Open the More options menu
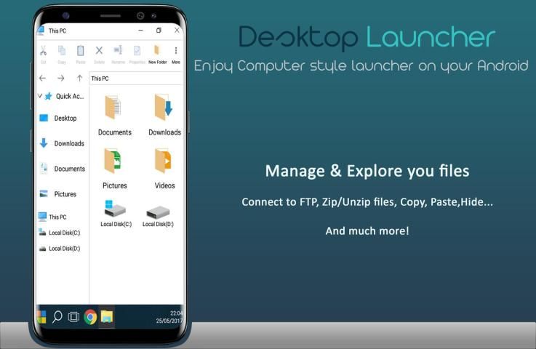This screenshot has width=536, height=349. coord(176,52)
